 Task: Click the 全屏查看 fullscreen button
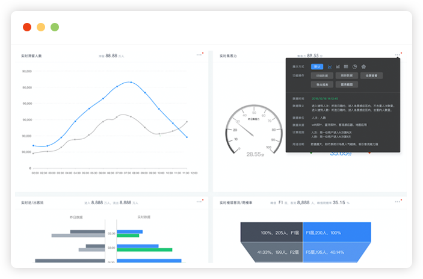pos(371,76)
